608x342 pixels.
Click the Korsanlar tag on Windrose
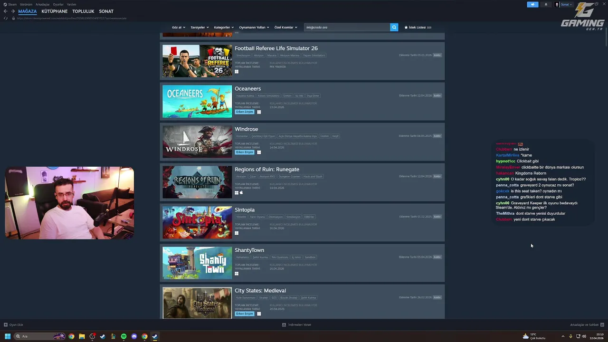pyautogui.click(x=242, y=136)
